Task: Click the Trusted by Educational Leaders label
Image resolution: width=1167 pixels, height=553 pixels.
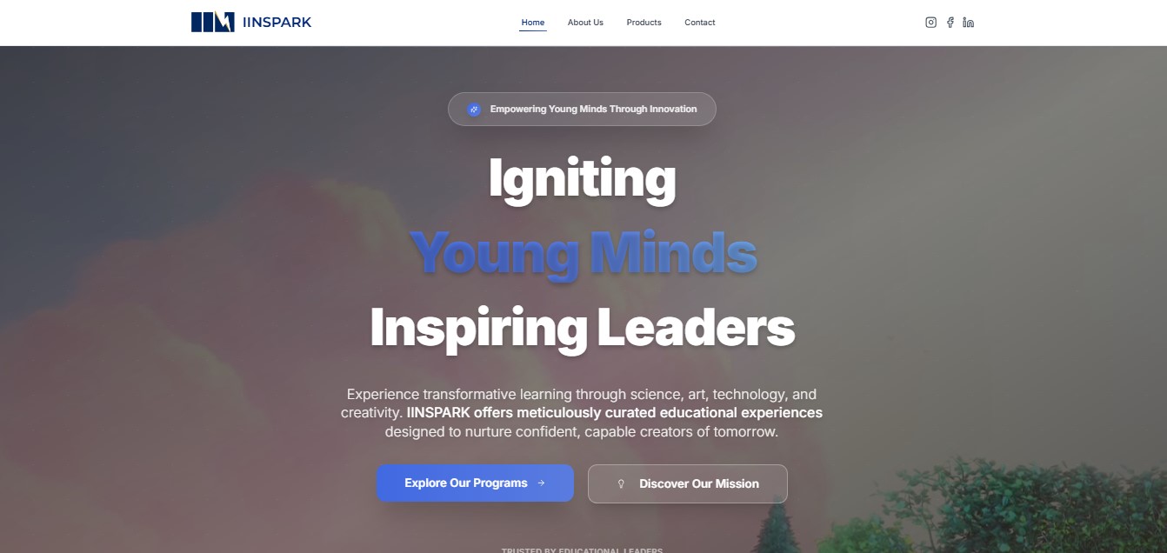Action: click(x=582, y=550)
